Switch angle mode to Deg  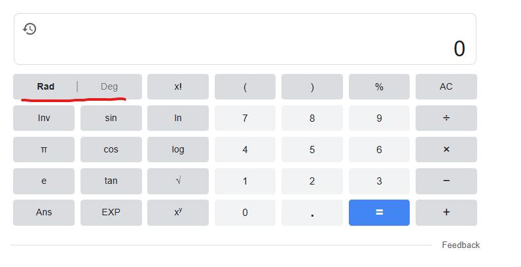tap(109, 86)
